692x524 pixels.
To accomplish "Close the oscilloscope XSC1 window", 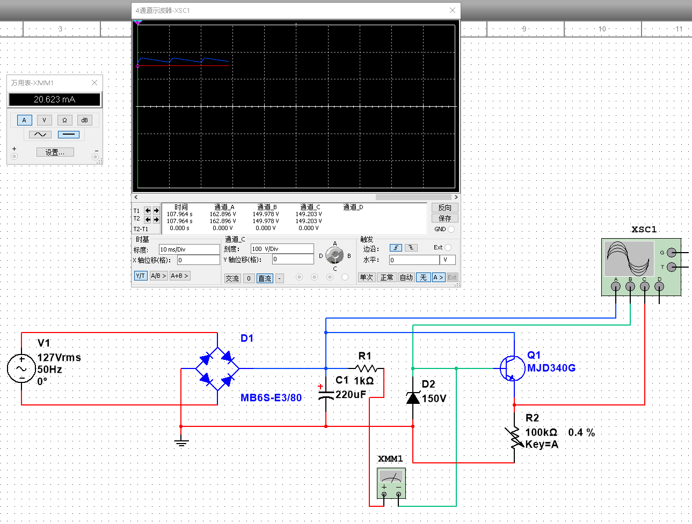I will point(453,10).
